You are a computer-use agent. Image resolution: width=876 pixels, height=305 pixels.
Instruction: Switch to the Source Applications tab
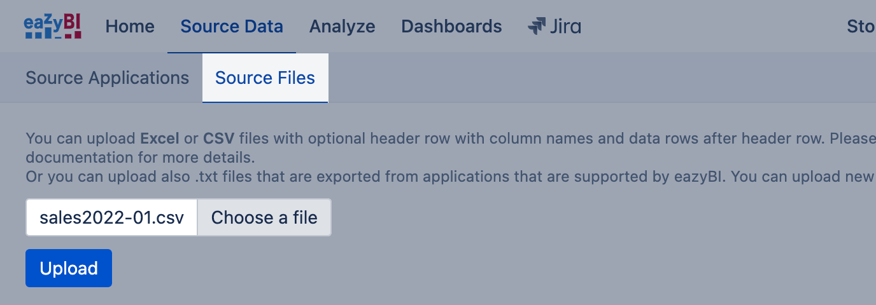click(107, 78)
